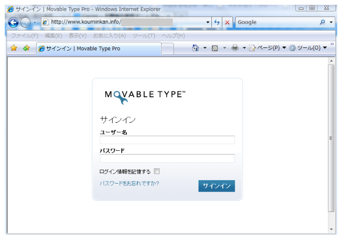Screen dimensions: 342x239
Task: Expand the address bar history dropdown
Action: pos(208,22)
